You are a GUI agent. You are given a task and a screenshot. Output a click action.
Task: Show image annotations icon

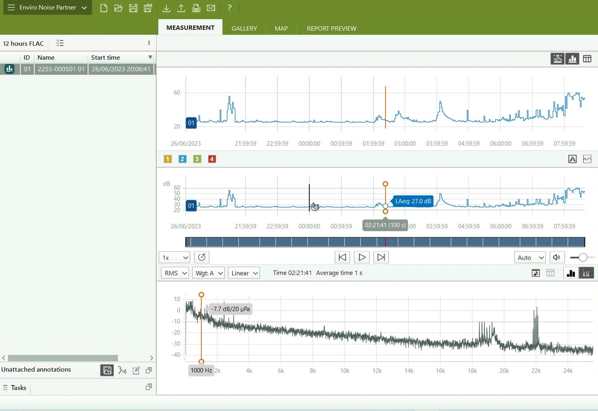(107, 370)
